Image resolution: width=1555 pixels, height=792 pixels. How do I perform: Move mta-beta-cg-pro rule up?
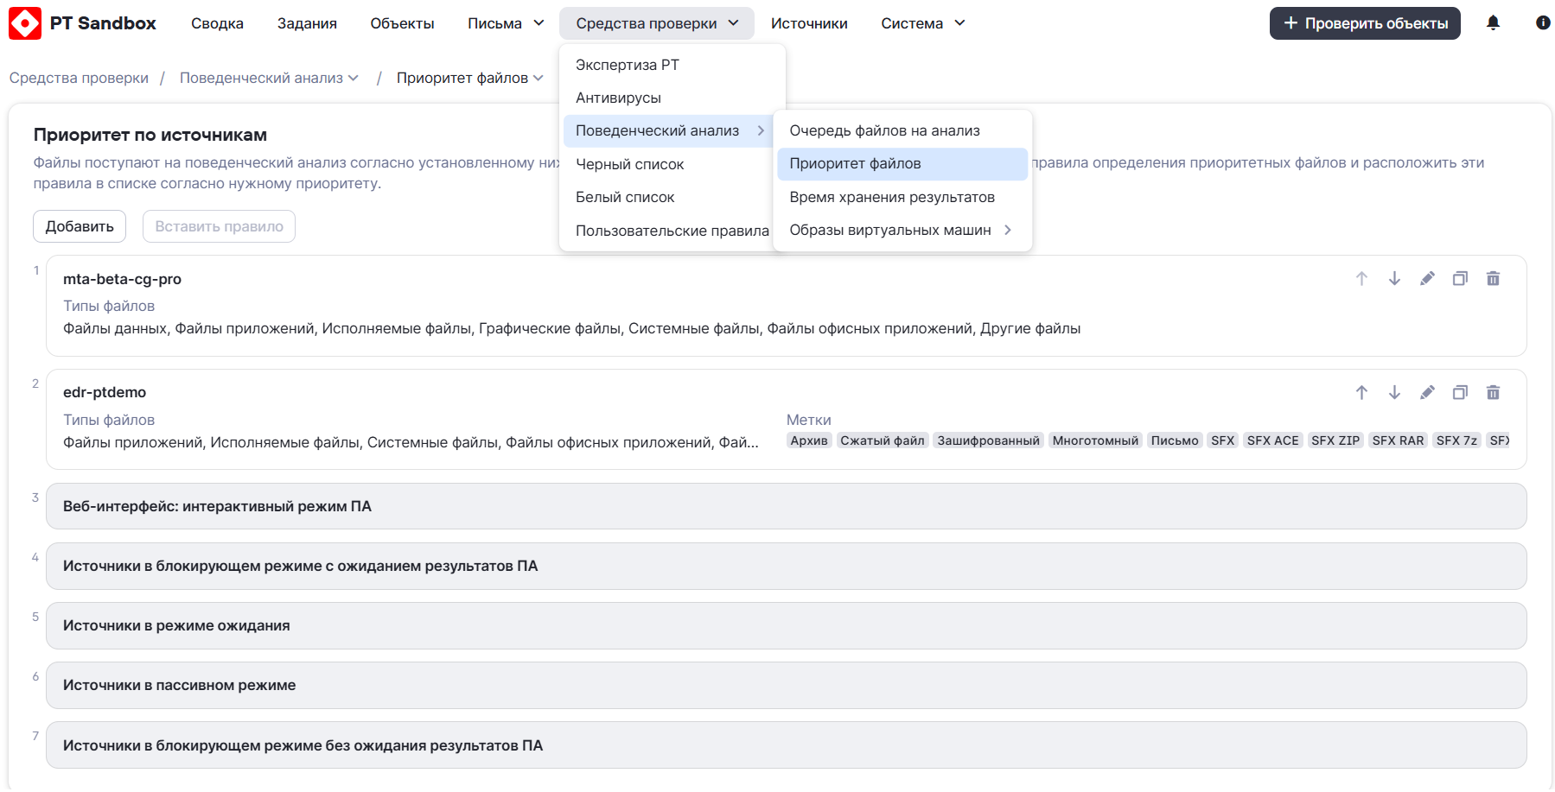click(x=1361, y=279)
